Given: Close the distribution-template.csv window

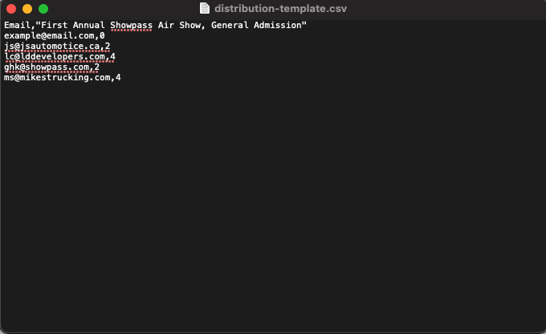Looking at the screenshot, I should point(11,9).
